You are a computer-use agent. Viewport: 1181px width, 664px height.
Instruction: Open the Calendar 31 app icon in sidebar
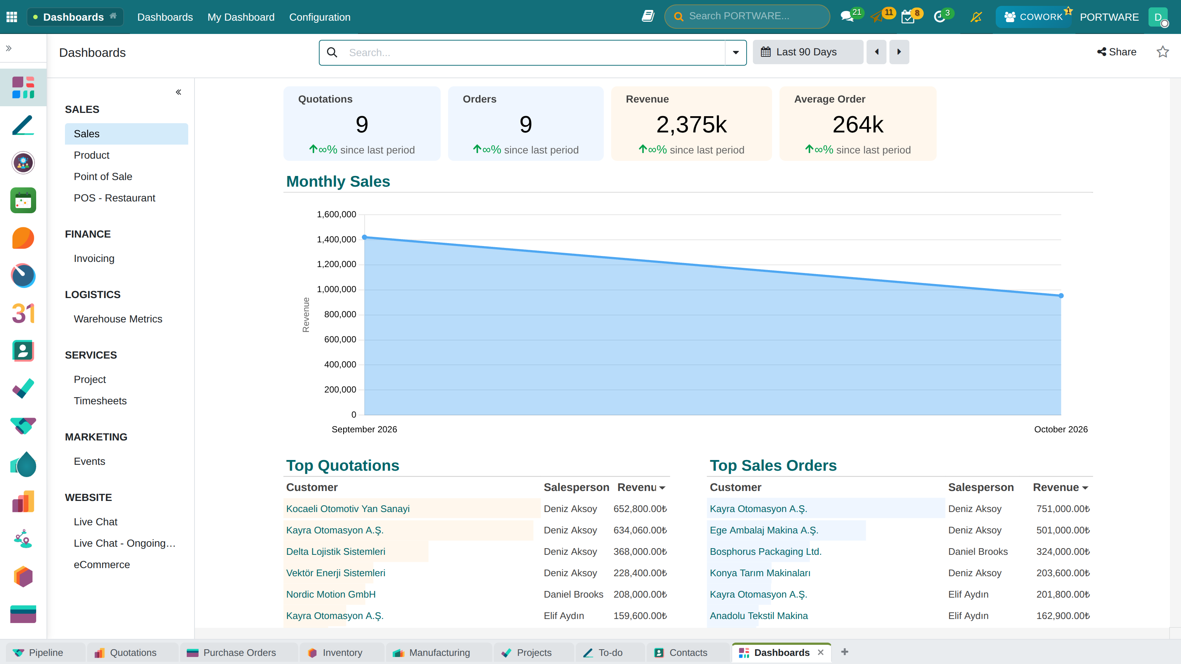tap(23, 314)
